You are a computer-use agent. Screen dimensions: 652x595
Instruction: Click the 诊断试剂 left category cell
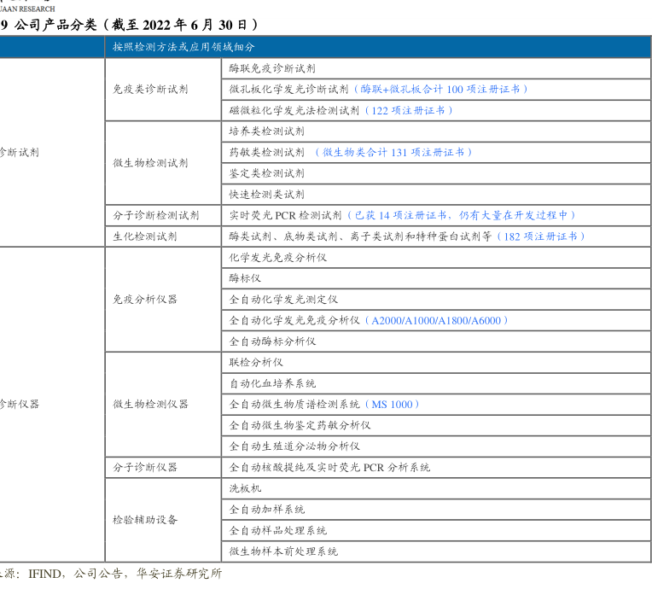point(52,152)
